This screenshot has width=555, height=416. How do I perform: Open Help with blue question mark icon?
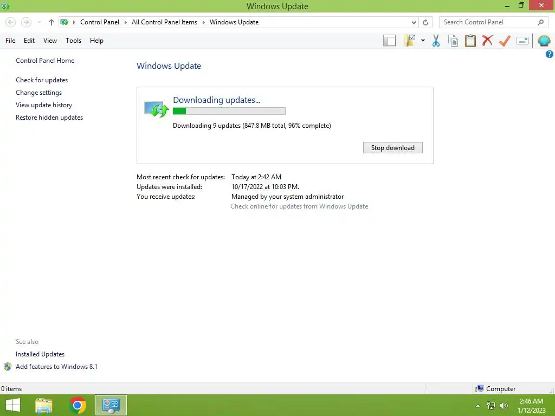tap(550, 54)
